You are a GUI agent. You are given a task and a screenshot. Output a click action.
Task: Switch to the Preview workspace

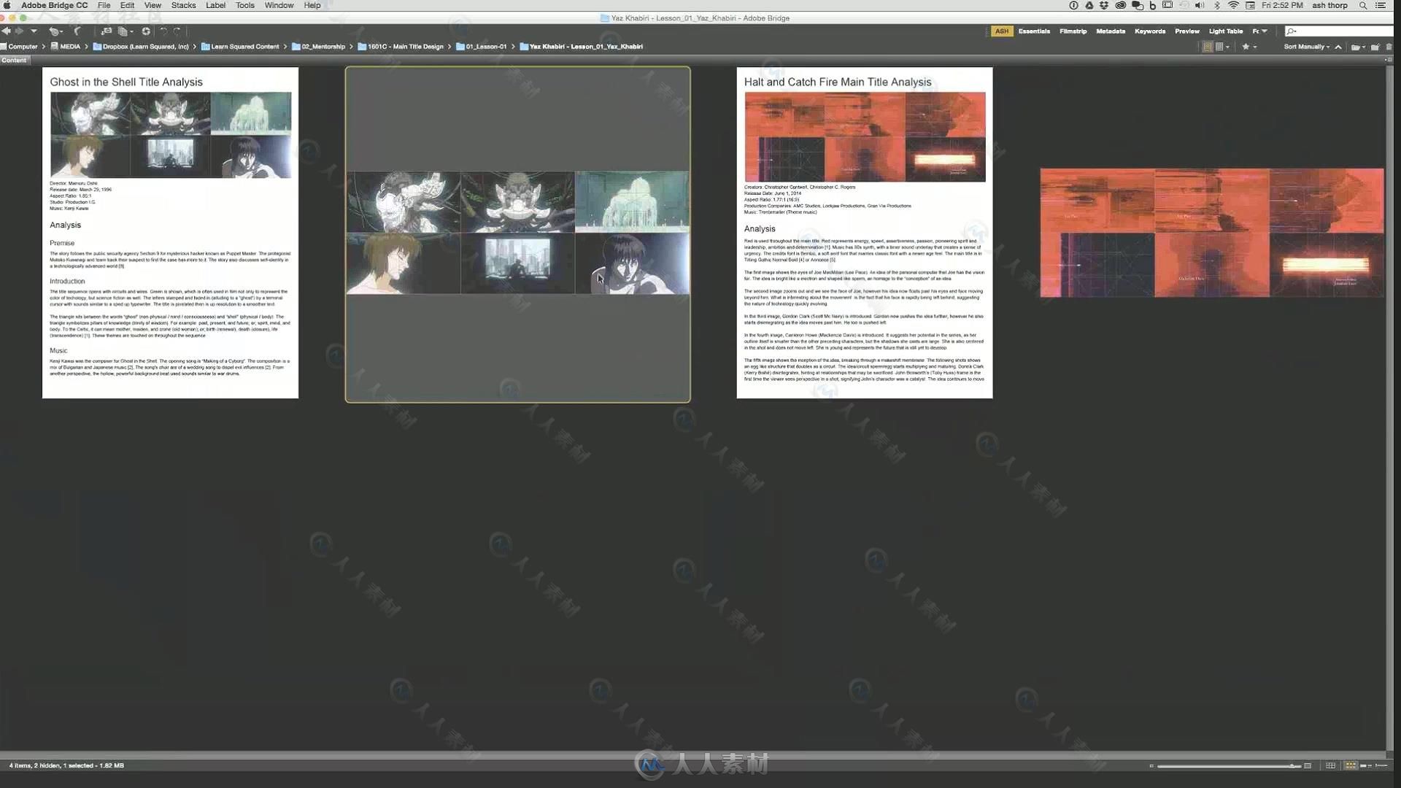coord(1187,31)
